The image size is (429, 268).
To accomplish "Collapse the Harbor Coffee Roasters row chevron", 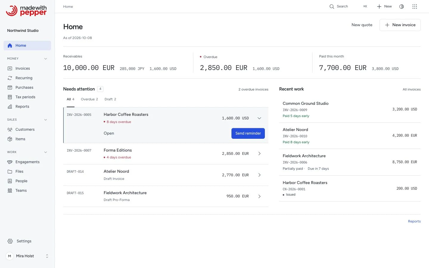I will tap(259, 118).
